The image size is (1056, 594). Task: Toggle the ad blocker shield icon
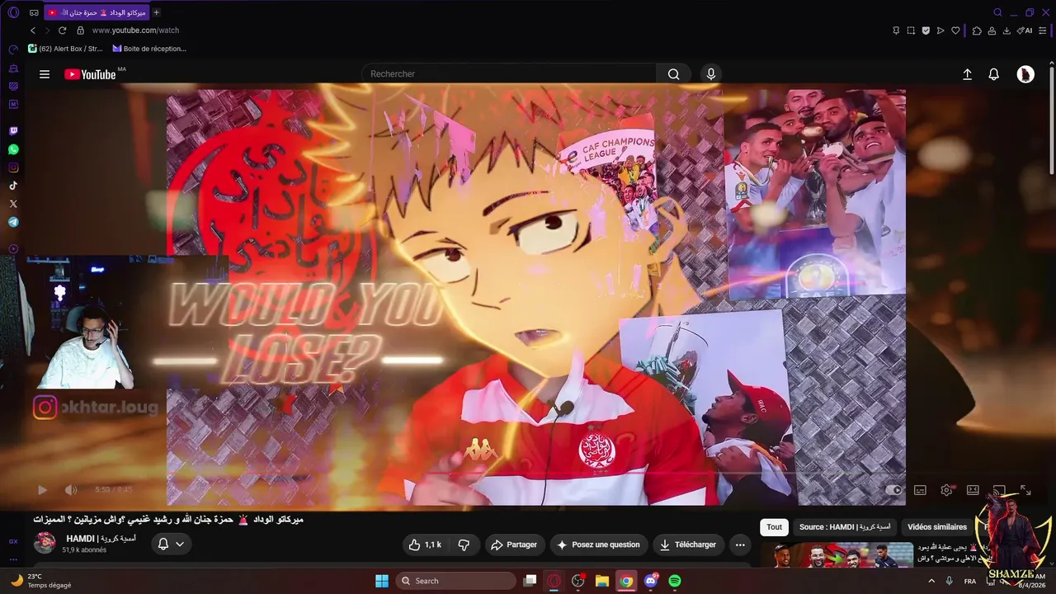(x=926, y=31)
